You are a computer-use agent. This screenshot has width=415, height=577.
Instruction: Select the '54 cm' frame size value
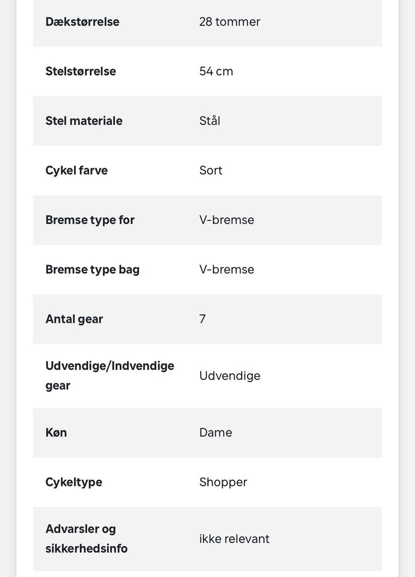pos(216,71)
